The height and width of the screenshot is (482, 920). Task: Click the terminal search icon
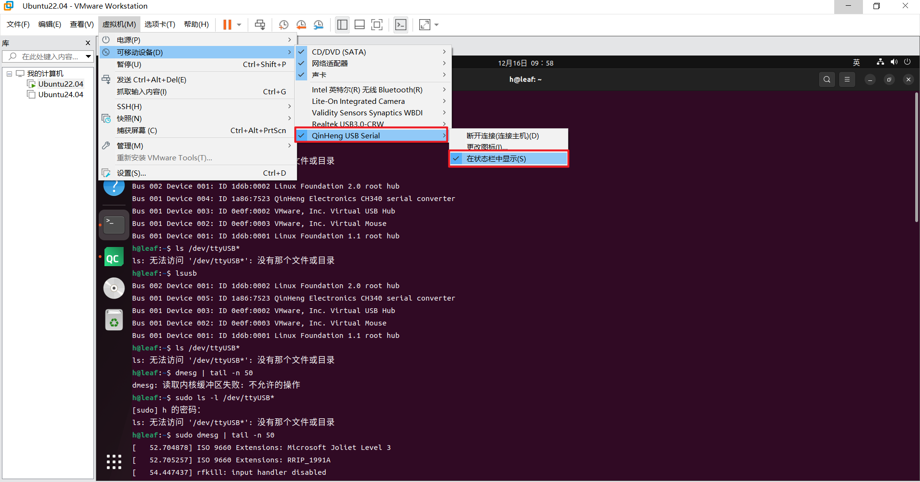coord(827,79)
